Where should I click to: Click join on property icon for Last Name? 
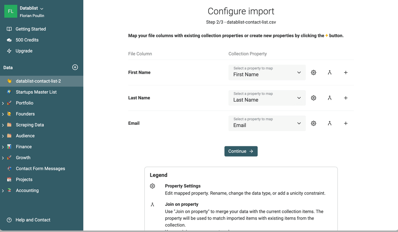pyautogui.click(x=329, y=98)
